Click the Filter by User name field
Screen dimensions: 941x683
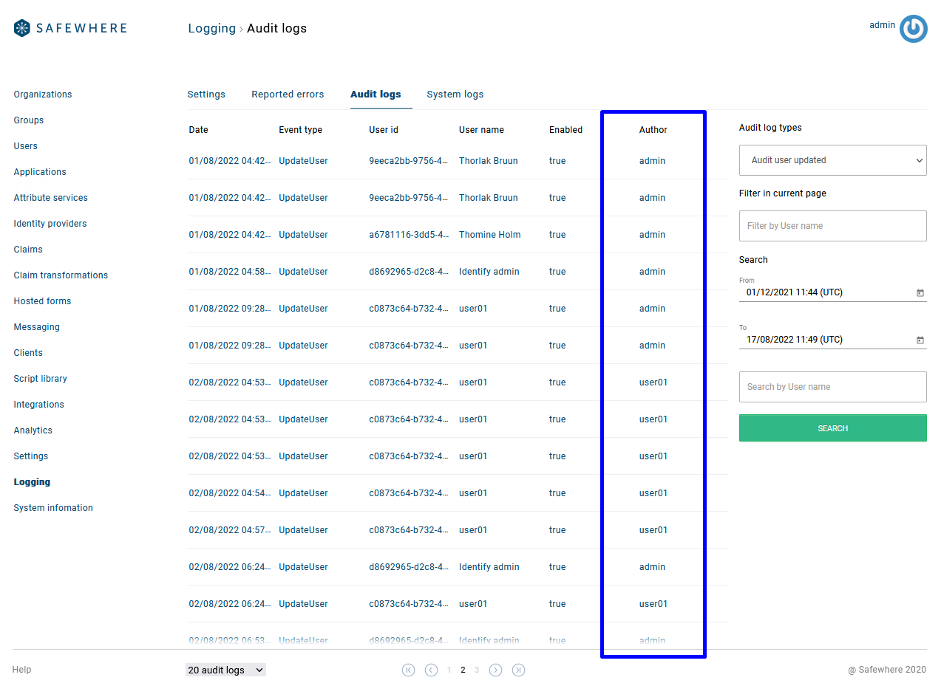(x=832, y=226)
